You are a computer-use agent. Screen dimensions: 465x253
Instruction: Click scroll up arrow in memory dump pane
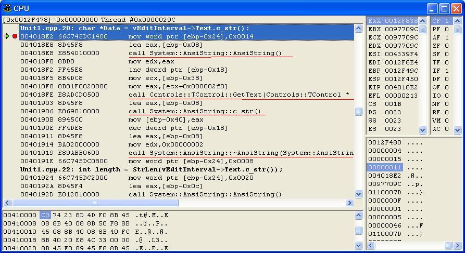click(358, 216)
